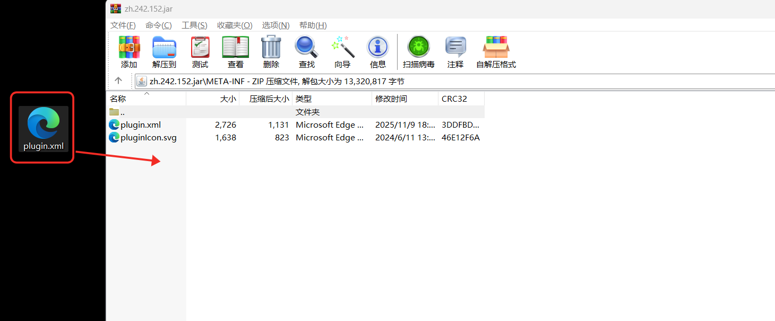Click the desktop plugin.xml Edge icon
The height and width of the screenshot is (321, 775).
(42, 126)
